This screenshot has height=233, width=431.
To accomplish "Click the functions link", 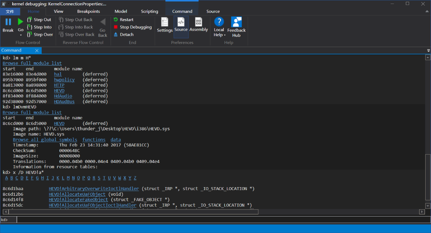I will [94, 140].
